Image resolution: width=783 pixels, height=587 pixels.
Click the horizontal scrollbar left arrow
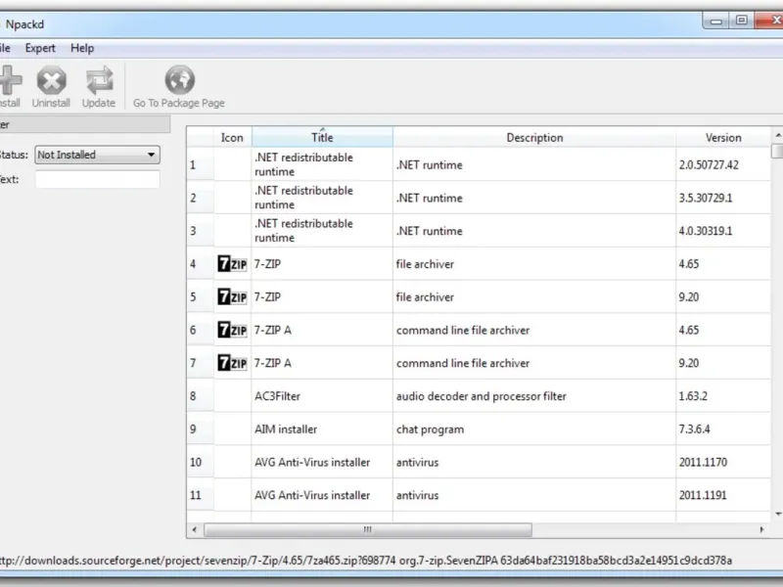194,529
